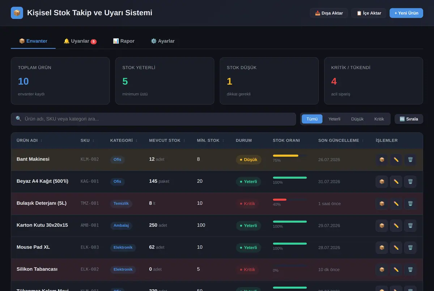Viewport: 434px width, 291px height.
Task: Open stock update for Beyaz A4 Kağıt
Action: click(382, 182)
